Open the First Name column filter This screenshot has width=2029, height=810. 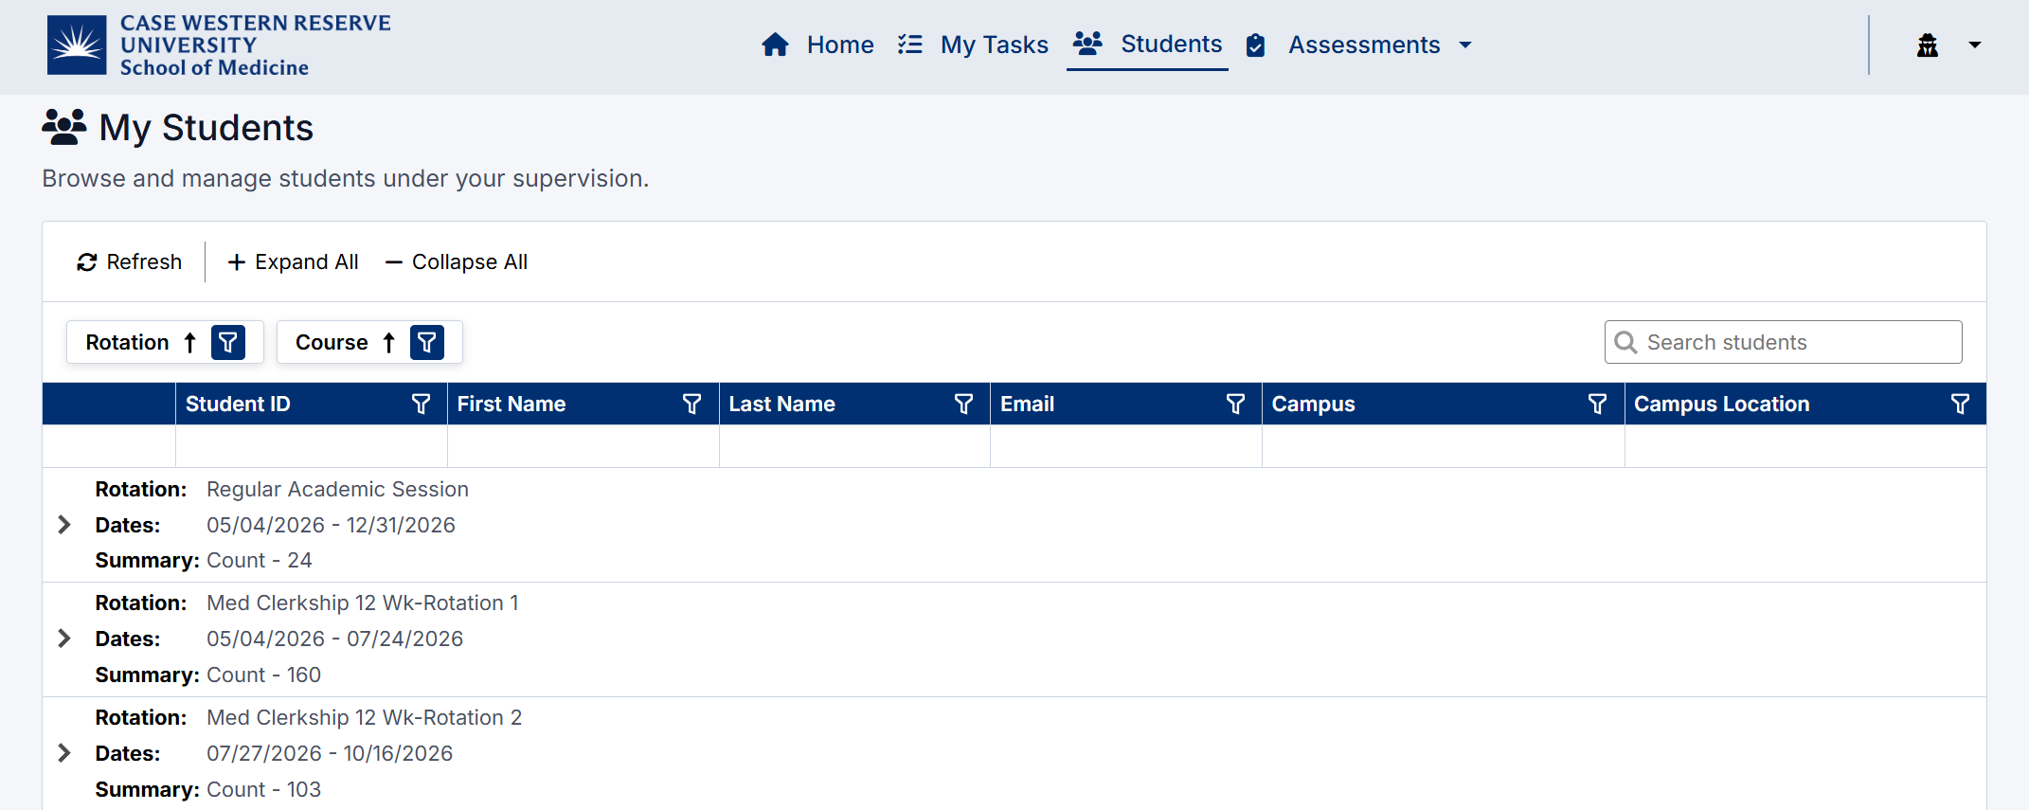[691, 405]
